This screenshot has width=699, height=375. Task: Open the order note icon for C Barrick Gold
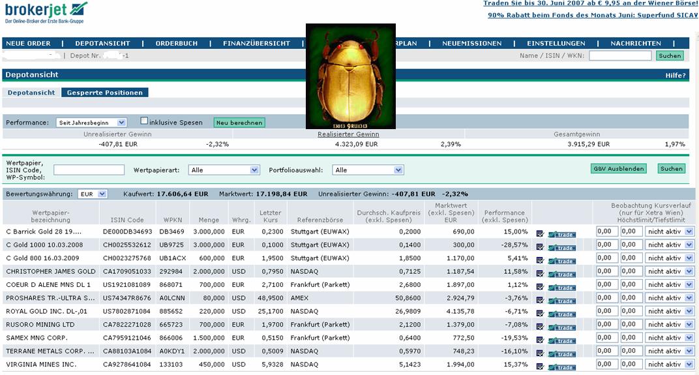click(540, 233)
